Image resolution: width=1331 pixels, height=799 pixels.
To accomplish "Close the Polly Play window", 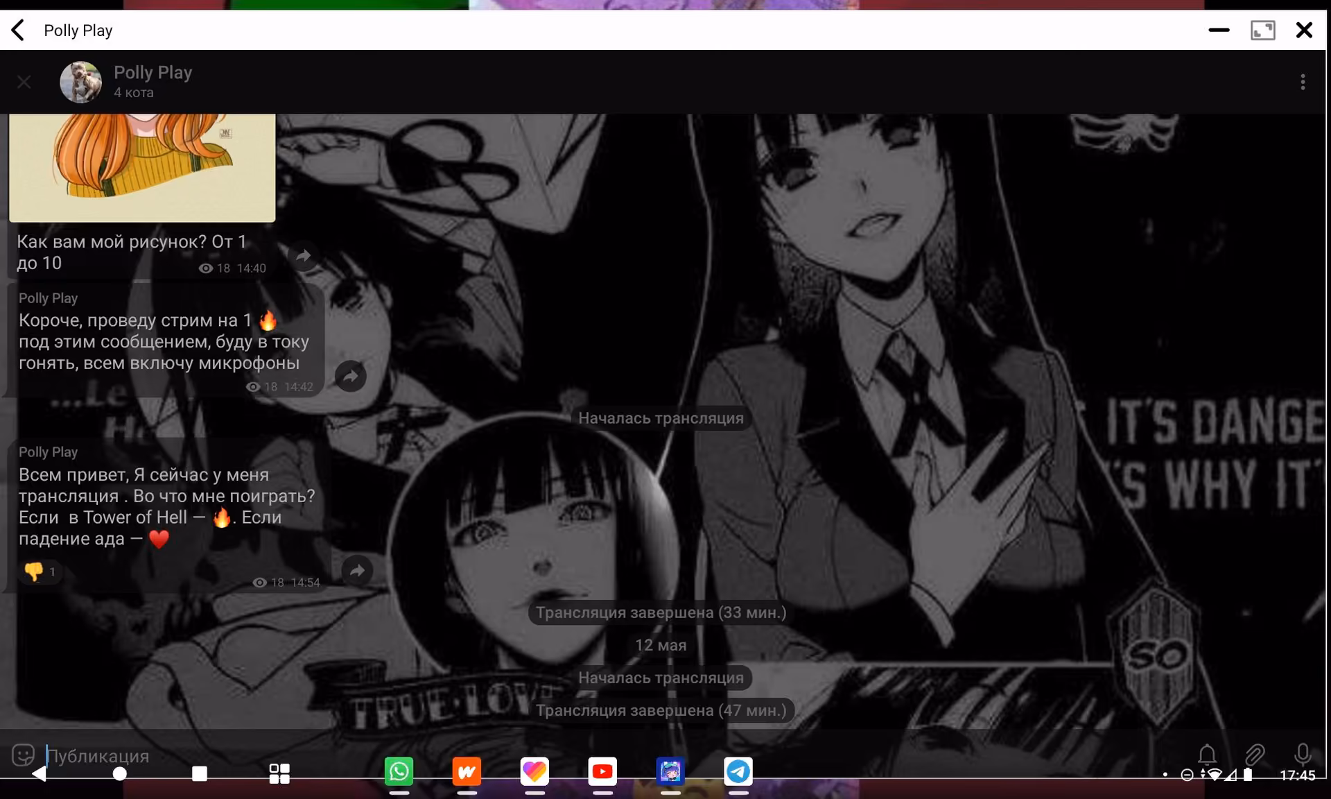I will click(x=1304, y=31).
